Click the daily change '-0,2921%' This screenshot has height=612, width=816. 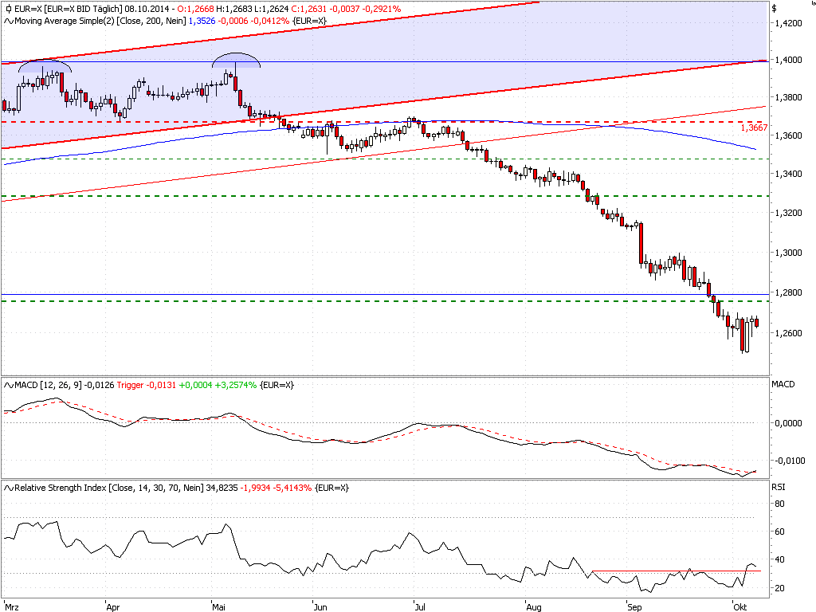(x=382, y=9)
